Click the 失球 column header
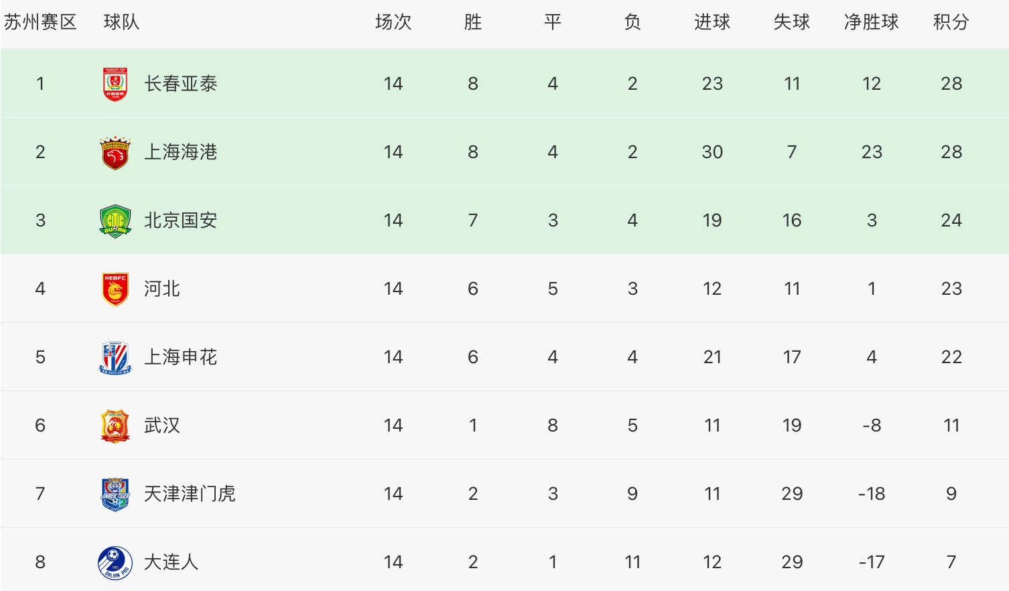 point(792,22)
